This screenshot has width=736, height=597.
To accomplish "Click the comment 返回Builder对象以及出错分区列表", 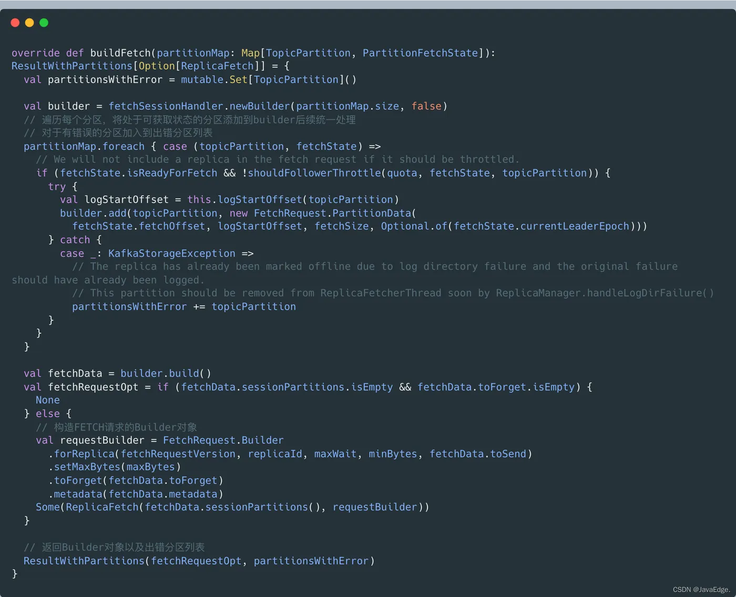I will tap(114, 548).
